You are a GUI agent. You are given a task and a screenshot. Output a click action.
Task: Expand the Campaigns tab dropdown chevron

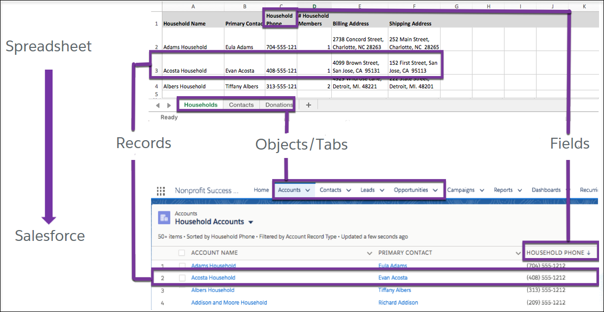point(482,190)
